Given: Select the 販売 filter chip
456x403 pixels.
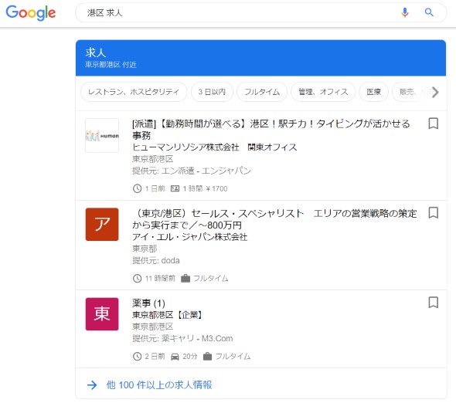Looking at the screenshot, I should pyautogui.click(x=410, y=92).
